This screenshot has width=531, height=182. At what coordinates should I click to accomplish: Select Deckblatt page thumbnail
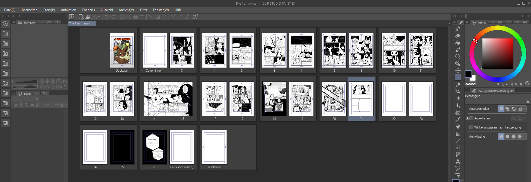pos(122,51)
